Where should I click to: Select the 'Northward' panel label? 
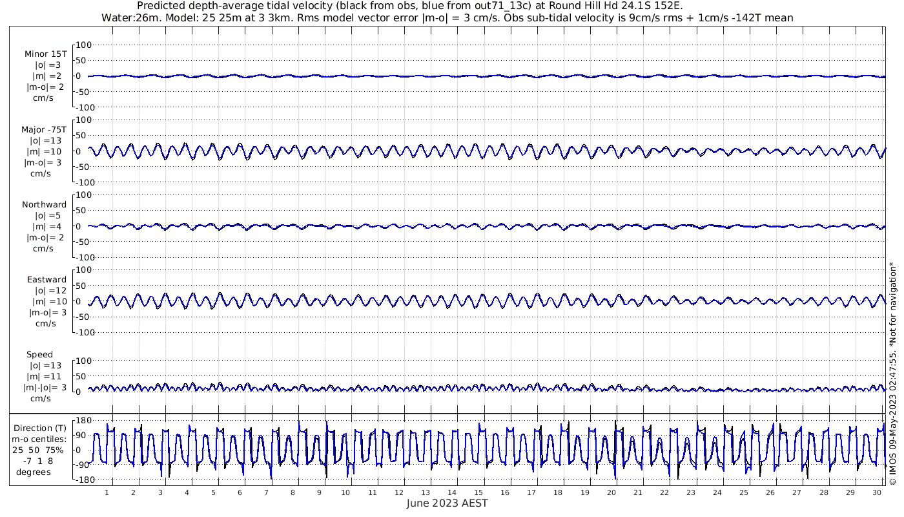[x=44, y=204]
